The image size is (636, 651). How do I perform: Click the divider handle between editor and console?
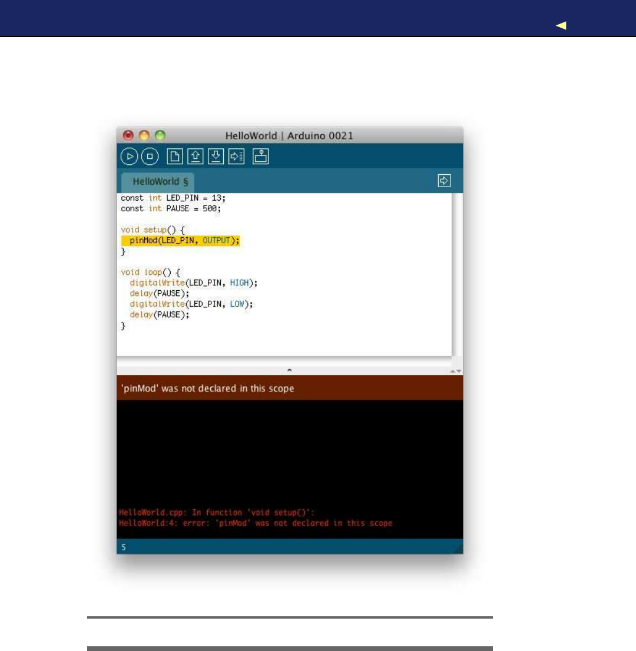(290, 370)
